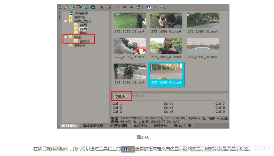Image resolution: width=274 pixels, height=156 pixels.
Task: Switch to the 资源管理器 tab
Action: point(118,126)
